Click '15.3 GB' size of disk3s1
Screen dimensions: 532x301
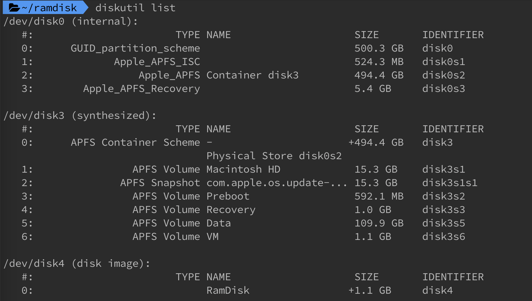376,169
